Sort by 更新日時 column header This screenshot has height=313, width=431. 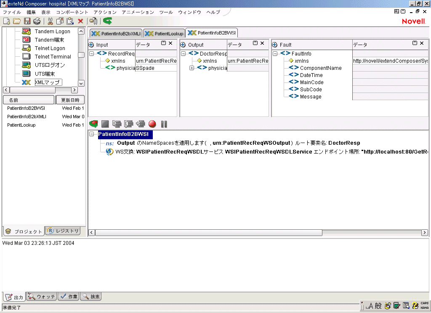click(x=70, y=100)
